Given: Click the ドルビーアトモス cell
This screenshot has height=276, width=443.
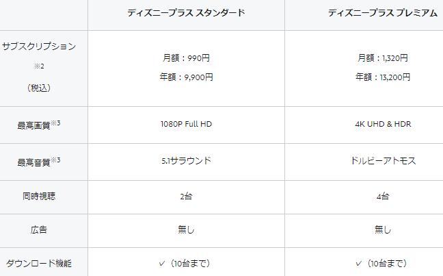Looking at the screenshot, I should point(383,161).
